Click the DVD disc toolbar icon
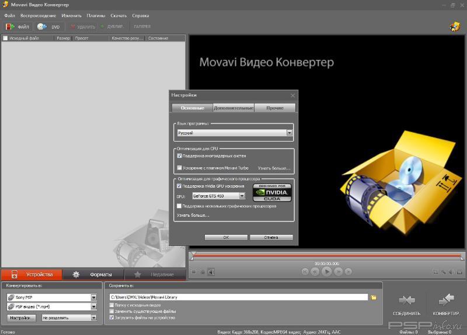 click(x=42, y=27)
